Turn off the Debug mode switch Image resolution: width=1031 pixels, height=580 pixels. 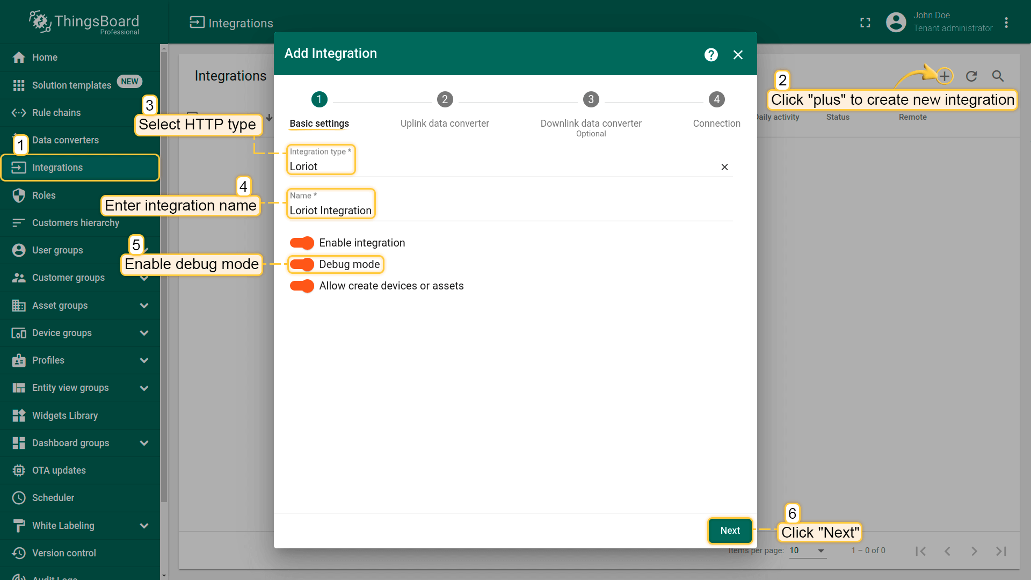[302, 265]
